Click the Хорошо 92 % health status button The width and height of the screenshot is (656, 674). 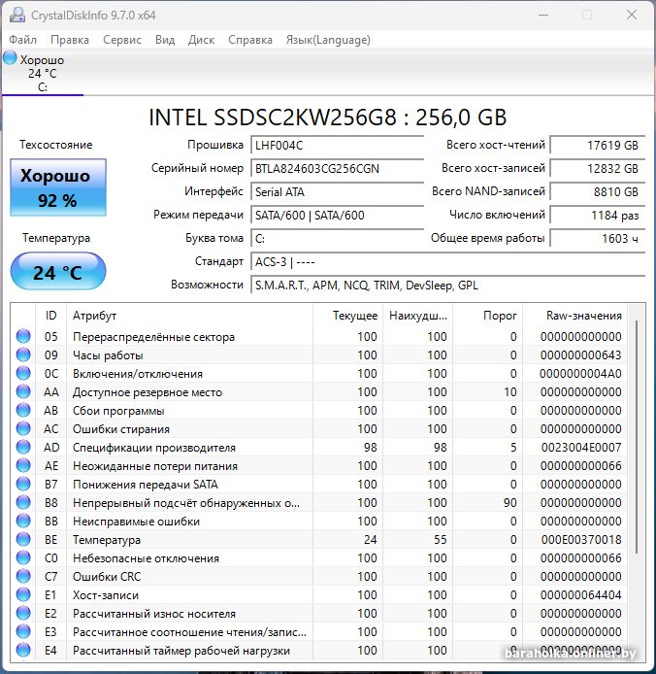58,187
